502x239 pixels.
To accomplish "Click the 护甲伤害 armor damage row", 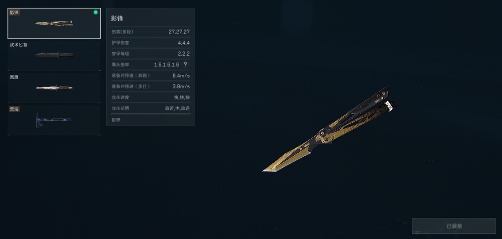I will coord(151,42).
